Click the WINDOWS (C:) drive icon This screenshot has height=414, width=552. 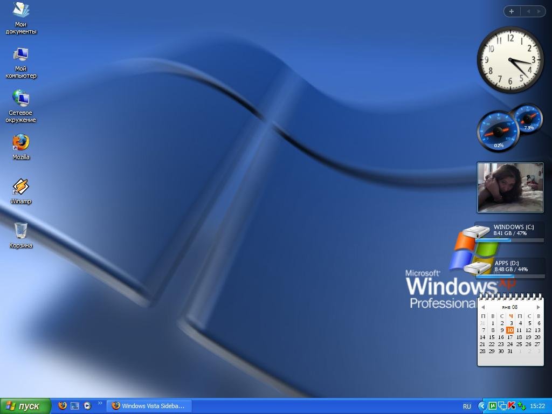(x=476, y=232)
